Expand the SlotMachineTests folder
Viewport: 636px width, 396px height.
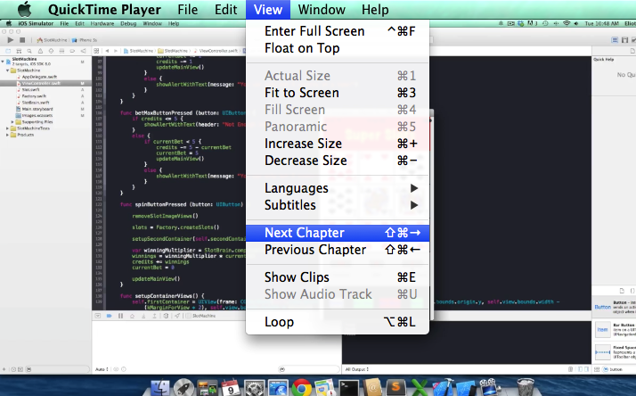click(x=8, y=128)
